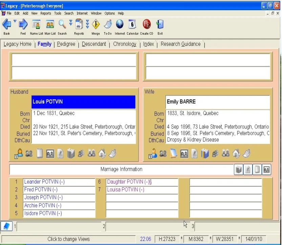Select child Louisa POTVIN

click(x=142, y=190)
